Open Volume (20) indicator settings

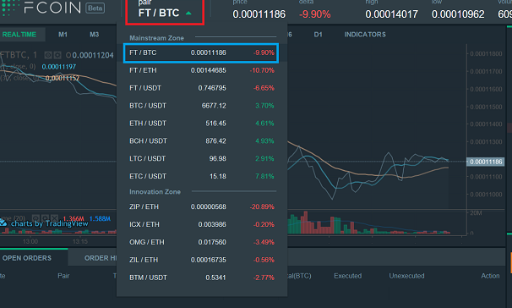click(45, 218)
